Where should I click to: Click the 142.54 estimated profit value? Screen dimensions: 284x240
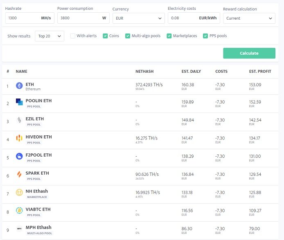tap(255, 120)
